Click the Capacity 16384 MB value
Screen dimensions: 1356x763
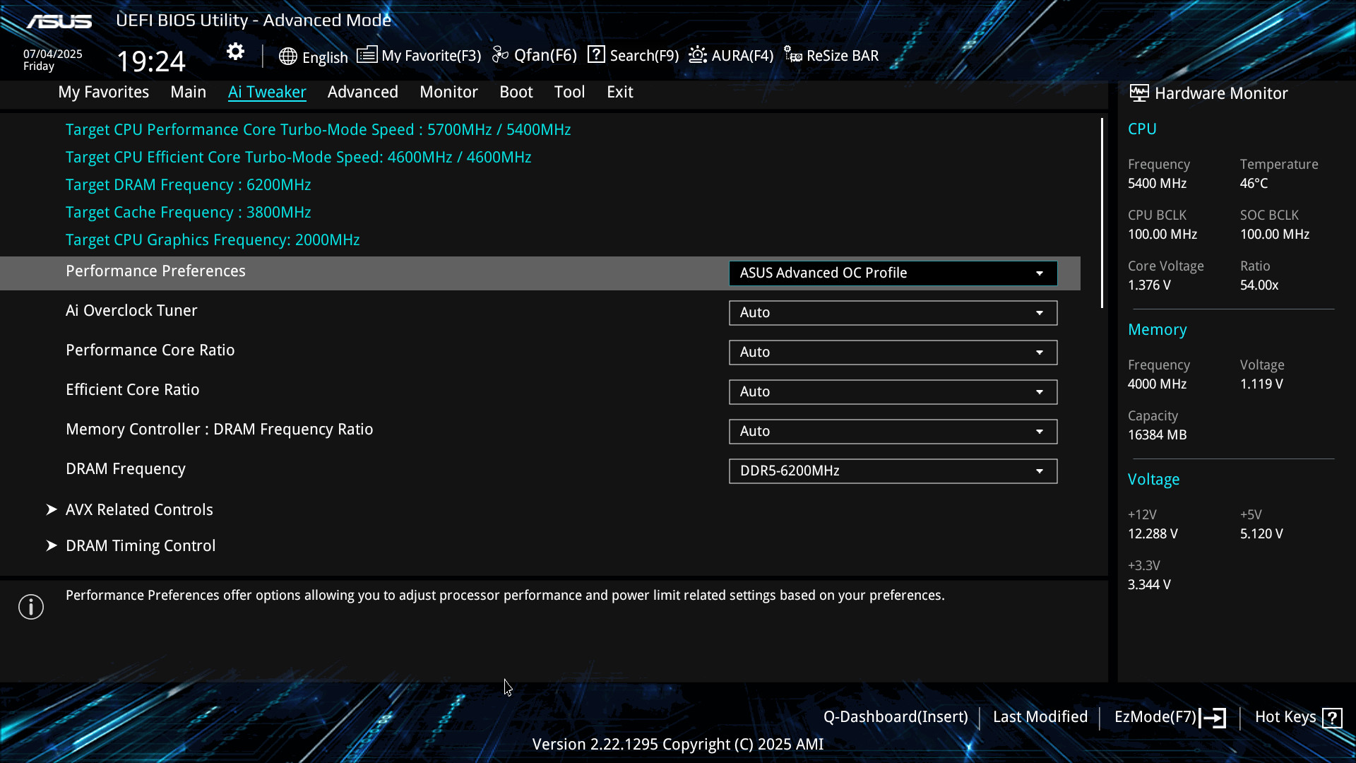click(x=1157, y=435)
